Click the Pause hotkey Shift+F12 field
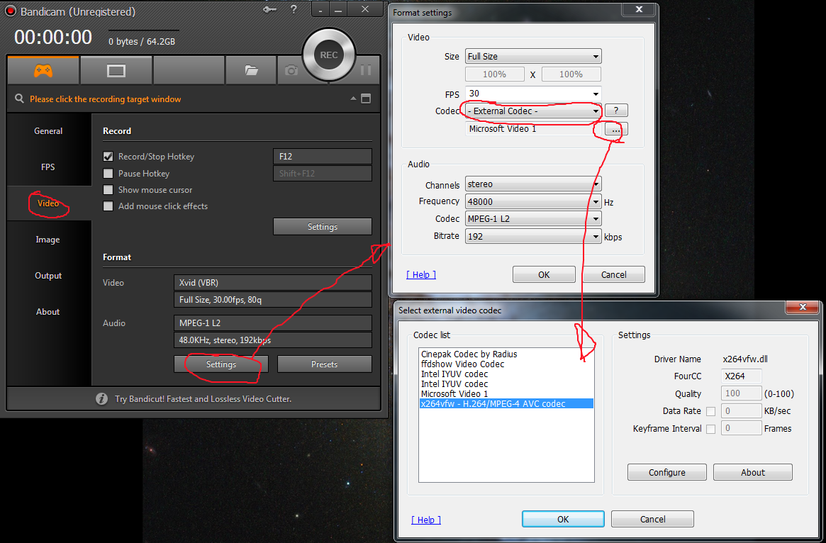 tap(323, 173)
